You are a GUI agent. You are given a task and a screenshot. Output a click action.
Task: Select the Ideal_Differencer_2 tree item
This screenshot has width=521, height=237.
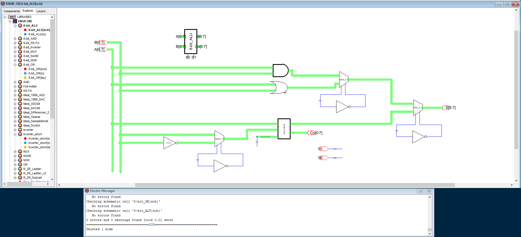pyautogui.click(x=36, y=112)
